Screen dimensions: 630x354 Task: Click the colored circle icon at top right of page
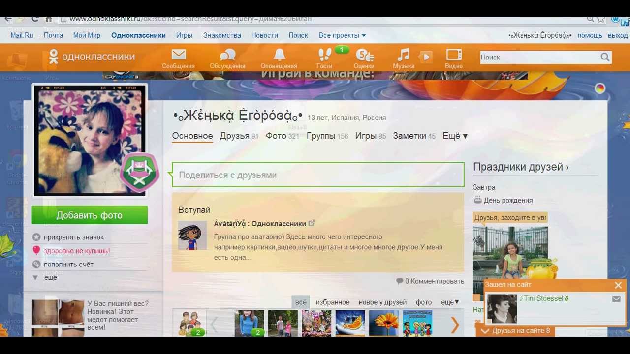(x=599, y=88)
